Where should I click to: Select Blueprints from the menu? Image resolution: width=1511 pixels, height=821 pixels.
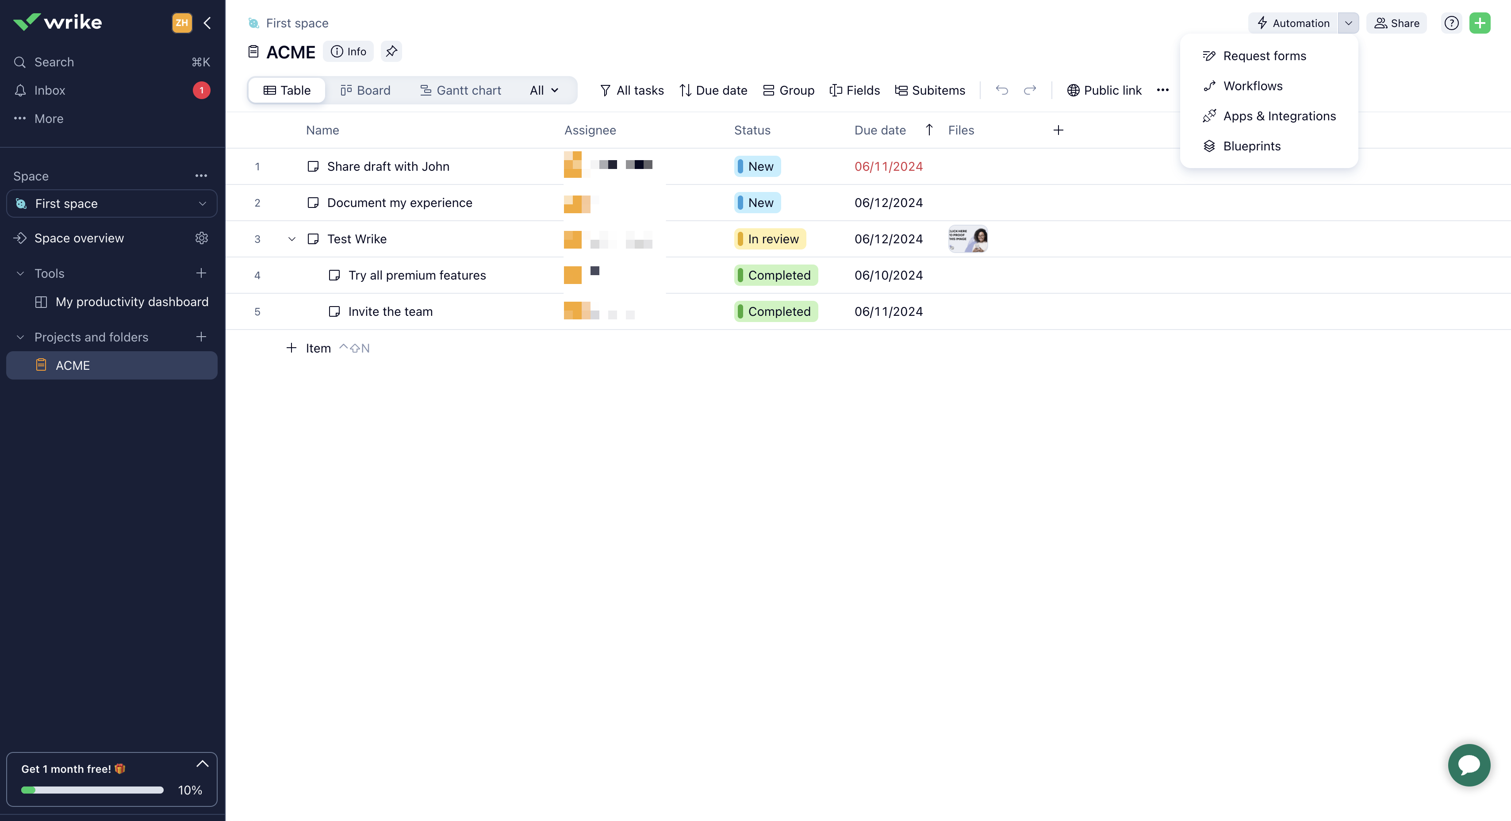point(1269,146)
